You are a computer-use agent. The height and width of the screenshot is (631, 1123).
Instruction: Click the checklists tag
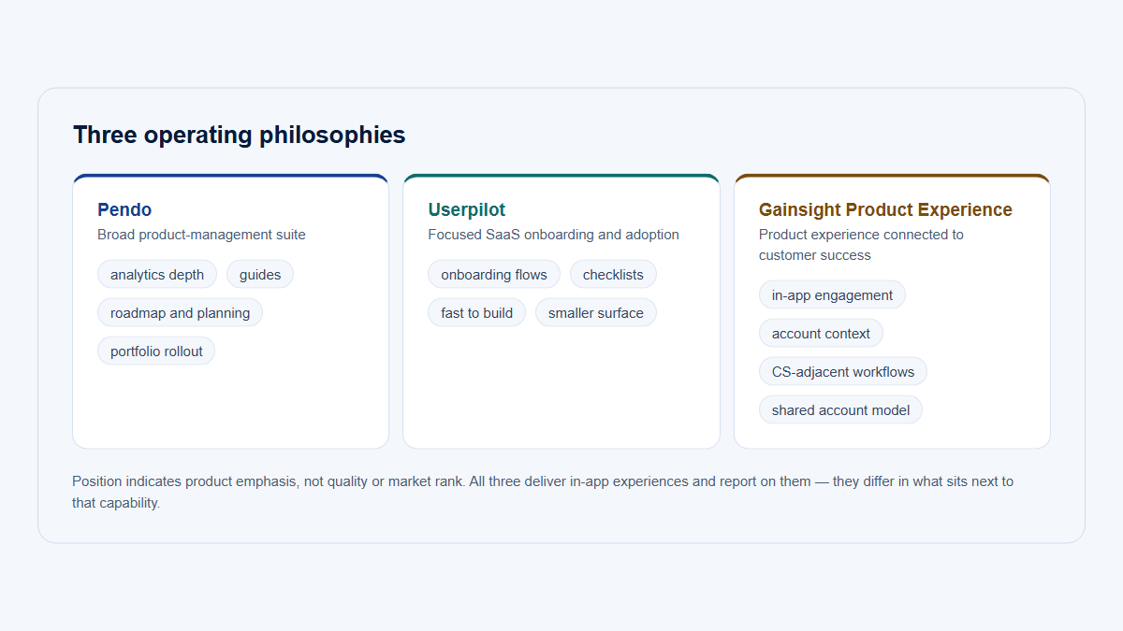[613, 275]
